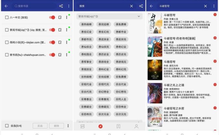
Task: Open the bookshelf tab in bottom navigation
Action: (x=83, y=126)
